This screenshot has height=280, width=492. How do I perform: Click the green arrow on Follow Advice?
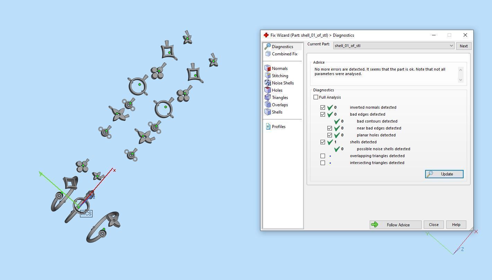click(x=375, y=225)
